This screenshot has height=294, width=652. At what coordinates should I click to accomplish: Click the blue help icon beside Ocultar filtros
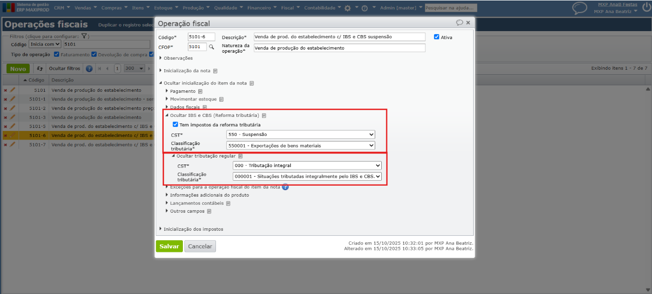tap(89, 68)
